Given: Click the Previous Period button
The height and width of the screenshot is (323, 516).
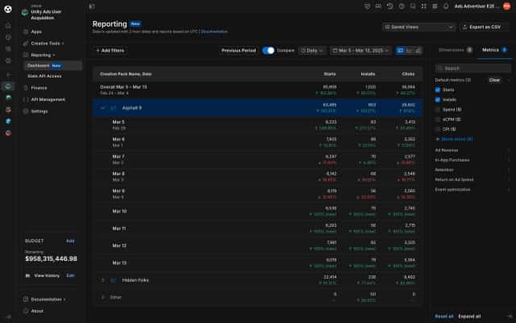Looking at the screenshot, I should pos(239,50).
